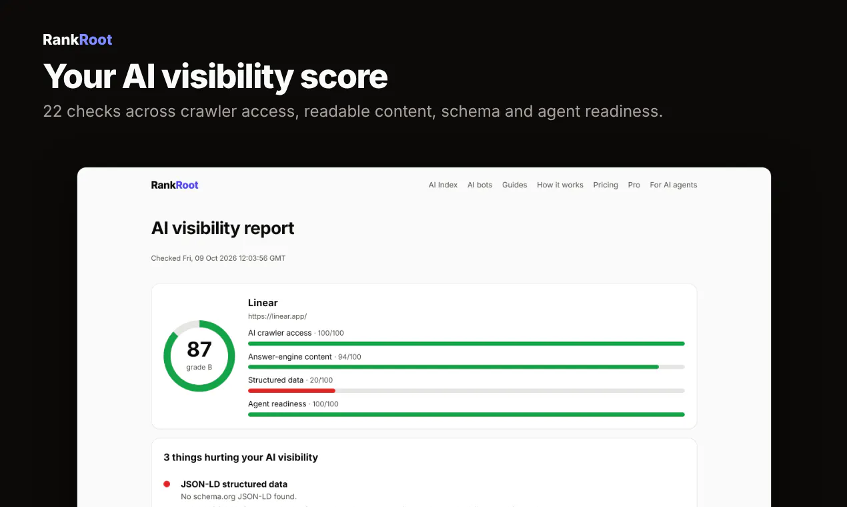The width and height of the screenshot is (847, 507).
Task: Click the No schema.org JSON-LD found message
Action: point(239,496)
